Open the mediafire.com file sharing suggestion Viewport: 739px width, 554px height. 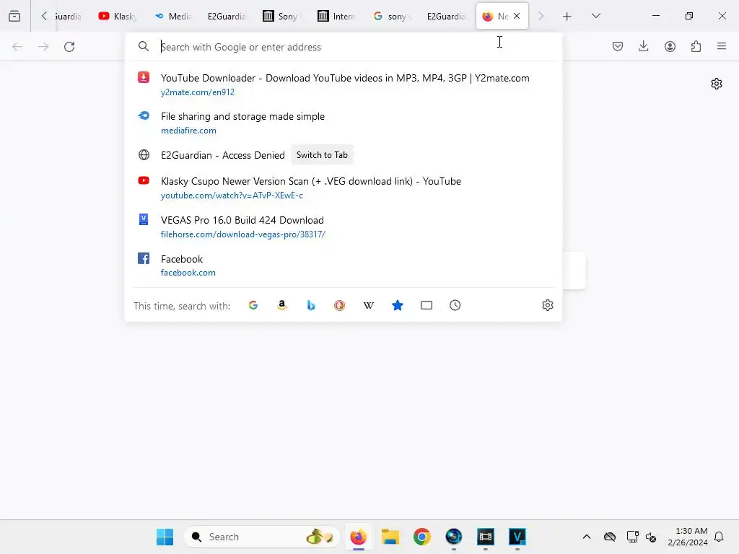click(343, 123)
